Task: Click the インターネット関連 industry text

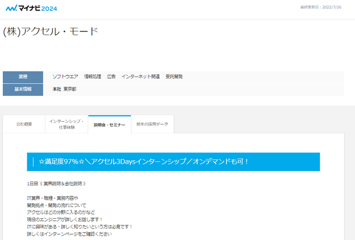Action: point(141,77)
